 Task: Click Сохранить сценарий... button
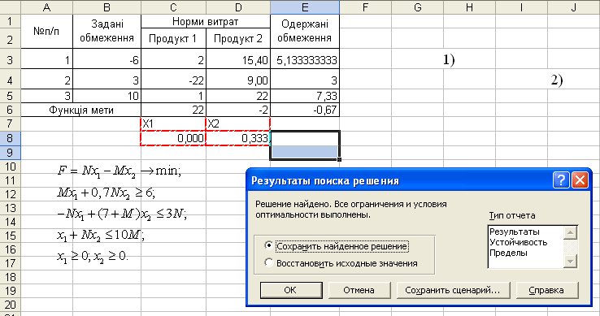coord(453,290)
